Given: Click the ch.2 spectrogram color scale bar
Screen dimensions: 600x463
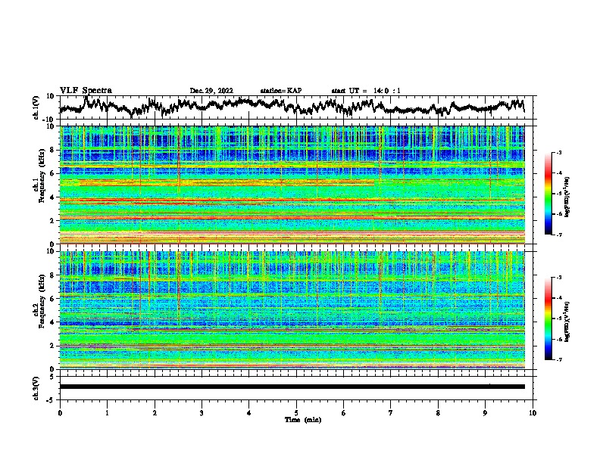Looking at the screenshot, I should (548, 319).
